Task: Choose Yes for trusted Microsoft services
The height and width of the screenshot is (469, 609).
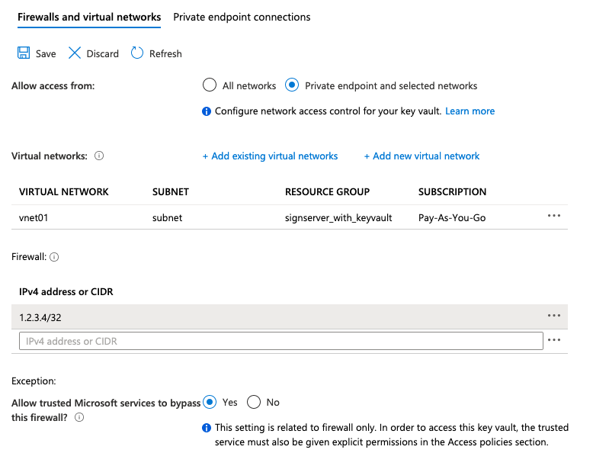Action: (210, 402)
